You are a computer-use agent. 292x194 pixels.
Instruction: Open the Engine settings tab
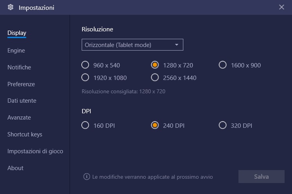point(16,51)
